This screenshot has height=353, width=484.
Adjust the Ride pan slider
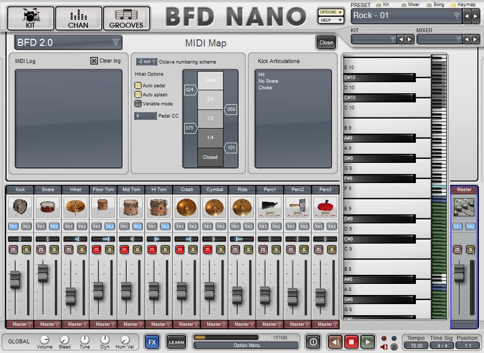tap(242, 239)
